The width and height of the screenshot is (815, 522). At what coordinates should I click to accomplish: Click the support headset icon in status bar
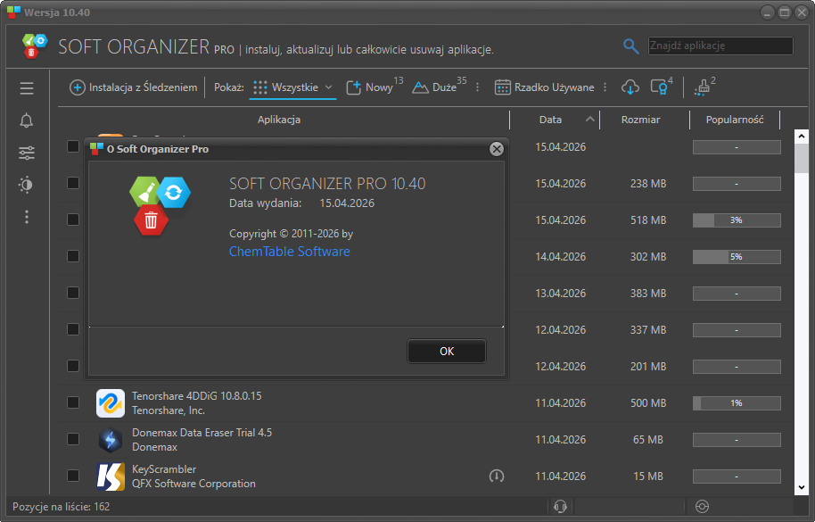click(560, 507)
